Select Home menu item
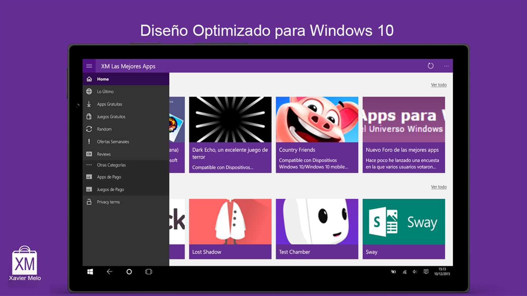Viewport: 527px width, 296px height. click(126, 79)
